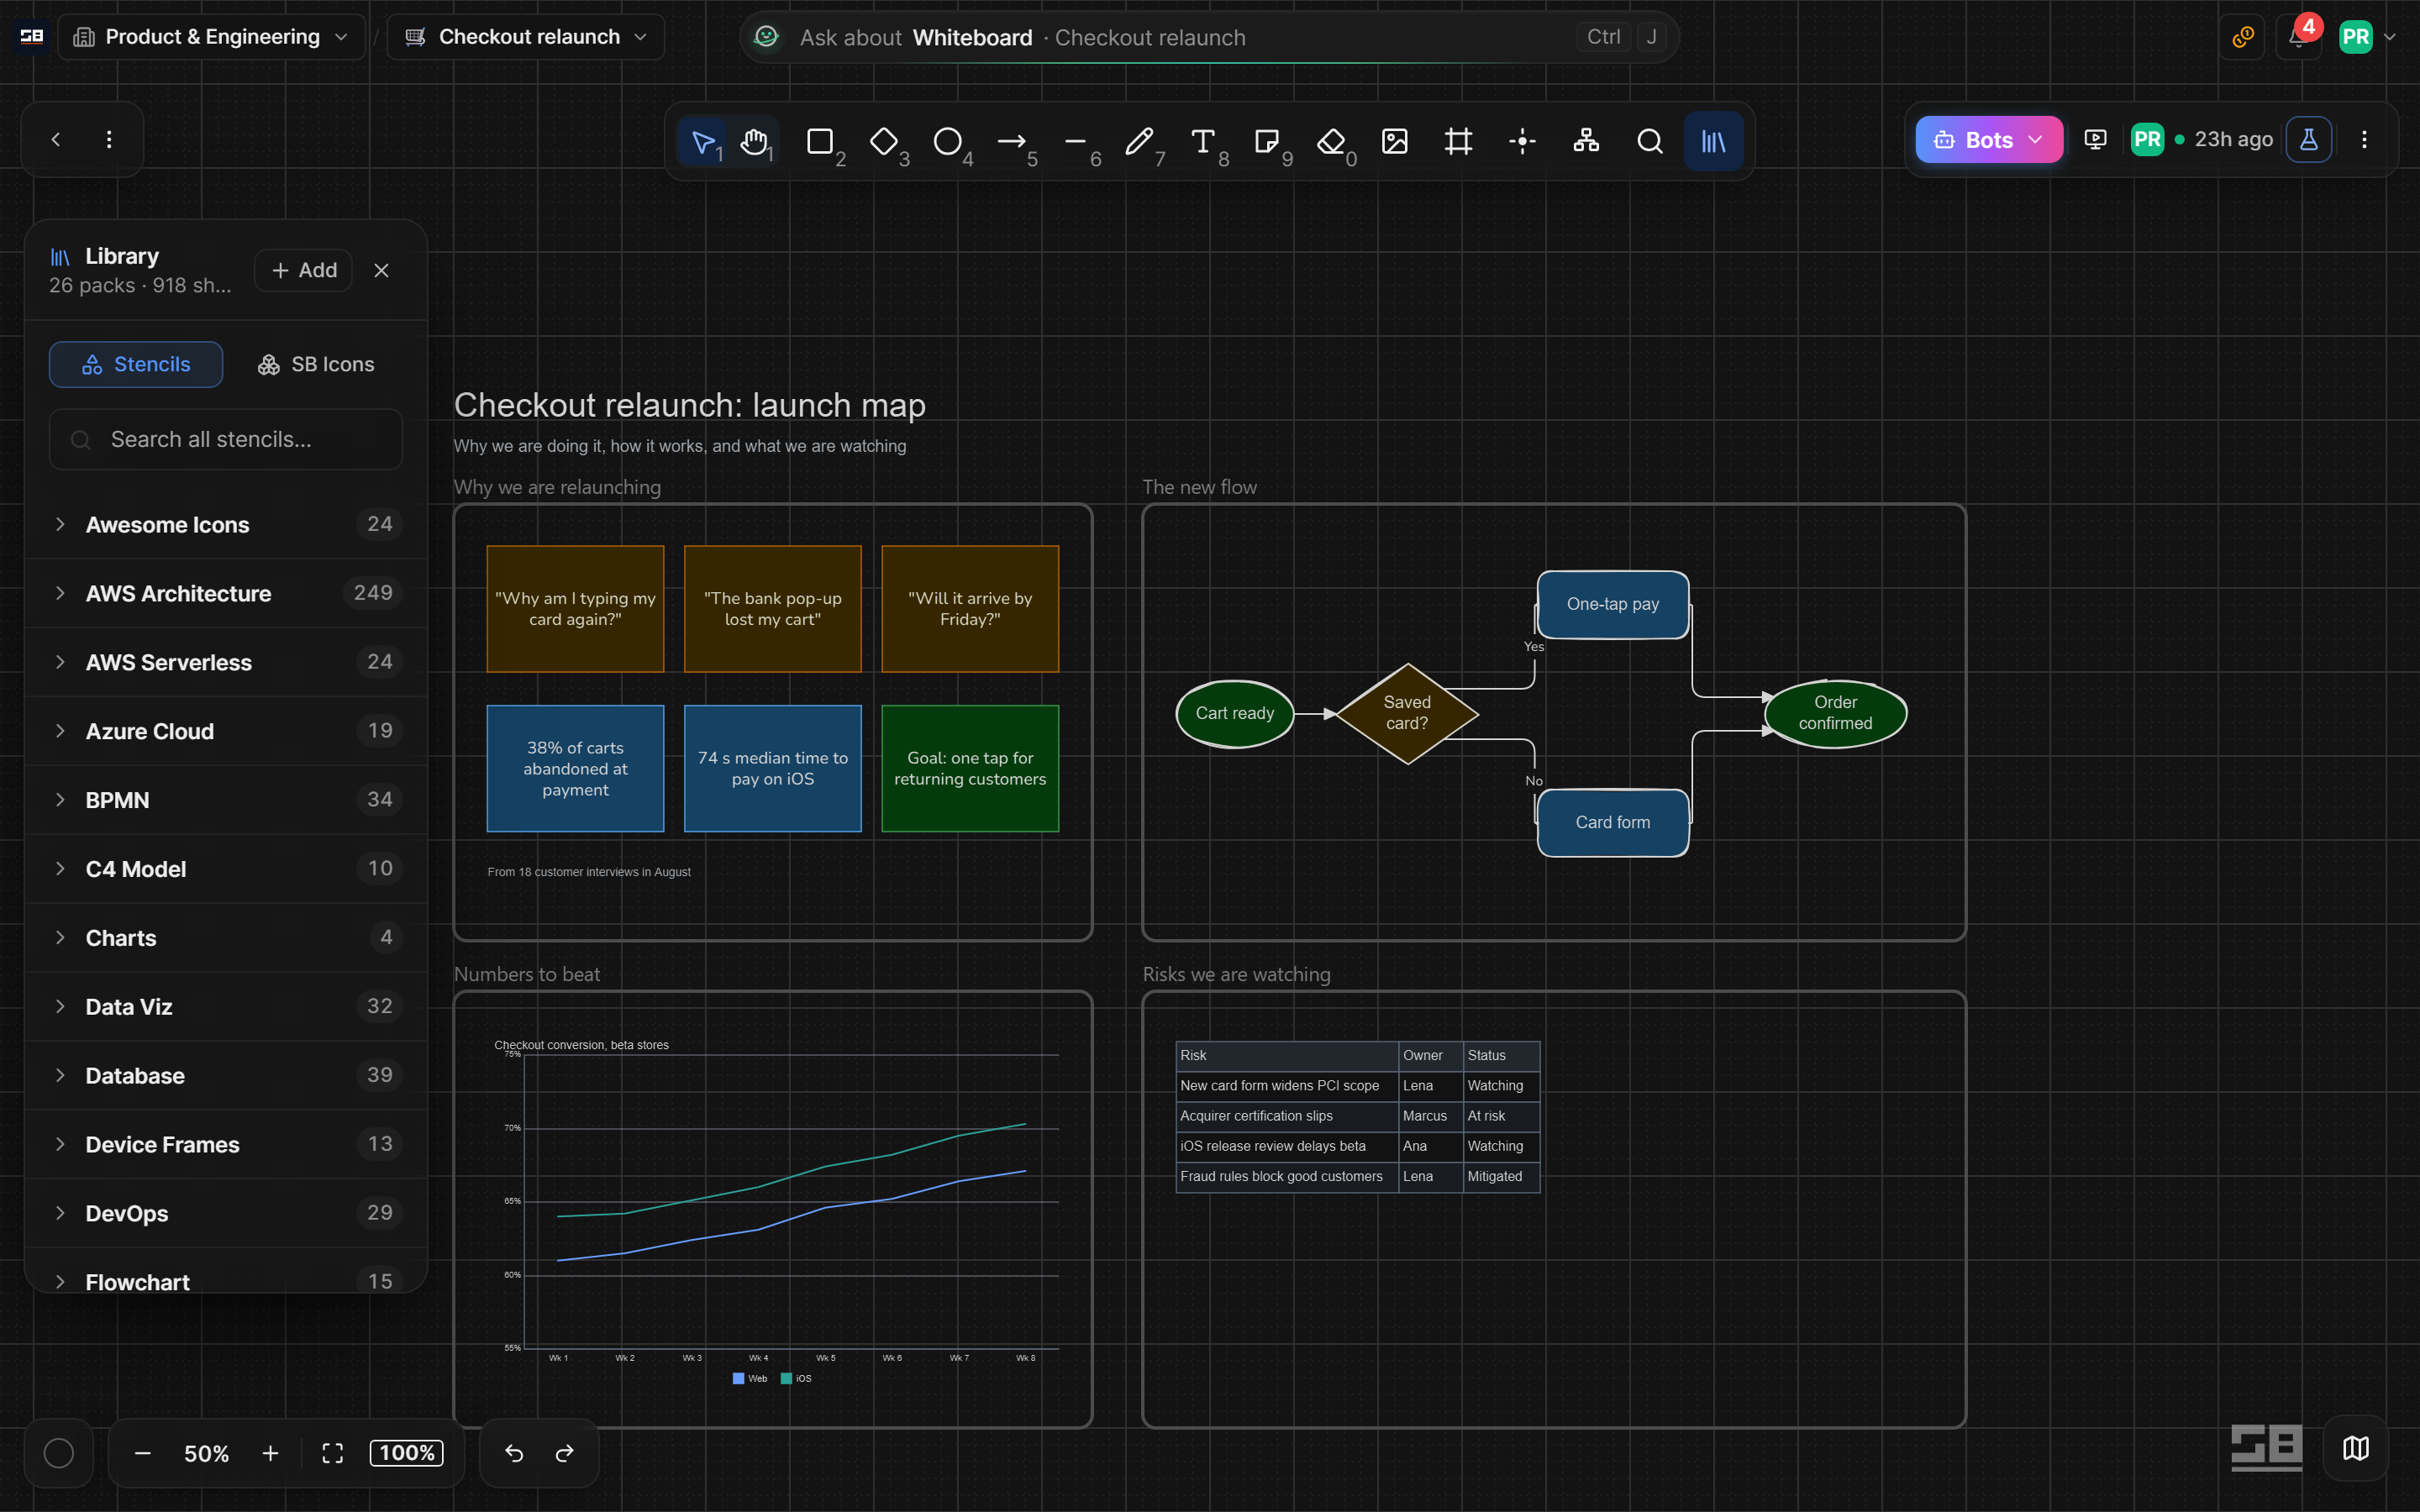Select the eraser tool
2420x1512 pixels.
pyautogui.click(x=1332, y=141)
